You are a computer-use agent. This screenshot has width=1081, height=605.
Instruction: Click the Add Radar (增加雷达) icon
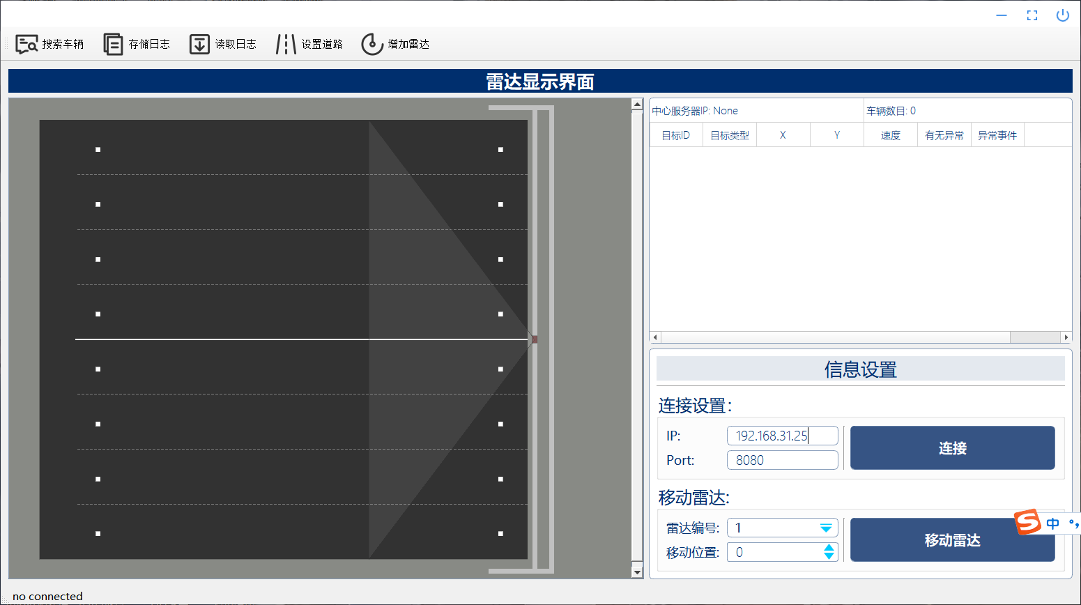[372, 45]
